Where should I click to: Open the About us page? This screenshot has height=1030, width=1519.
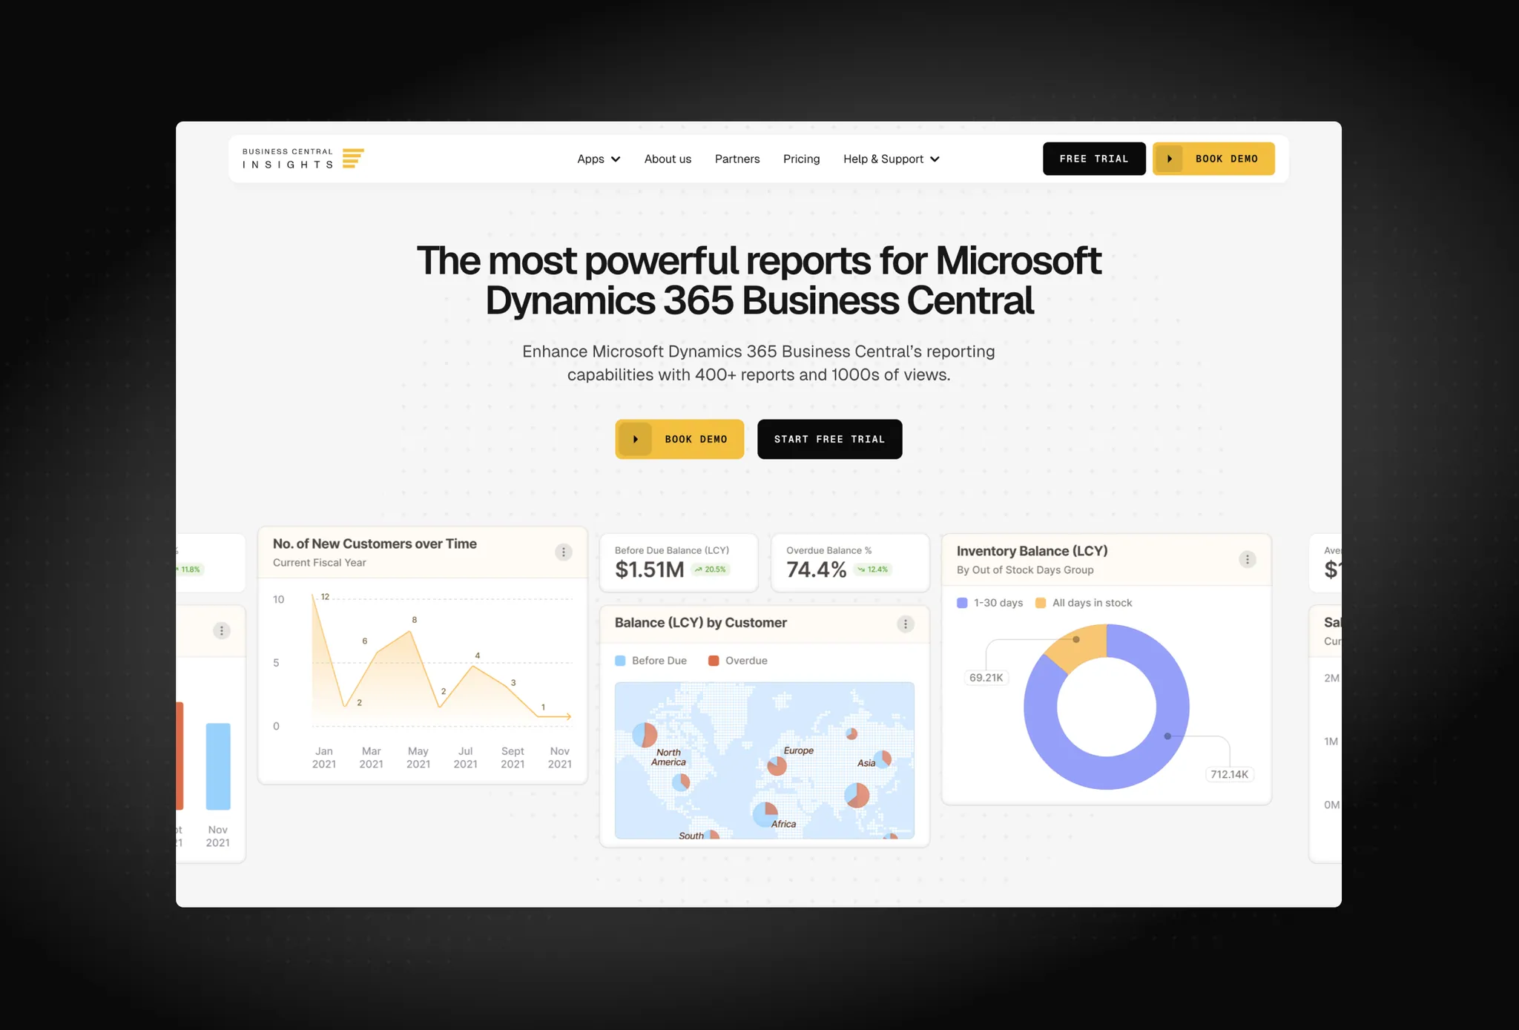click(x=668, y=159)
